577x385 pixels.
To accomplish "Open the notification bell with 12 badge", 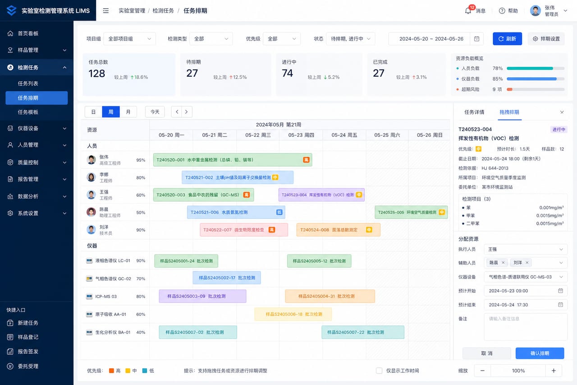I will [468, 10].
